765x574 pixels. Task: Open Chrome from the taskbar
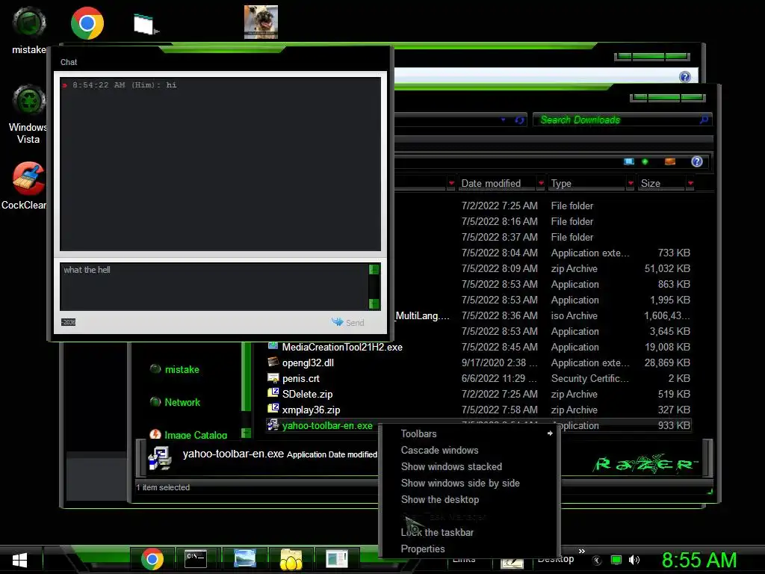click(x=152, y=559)
